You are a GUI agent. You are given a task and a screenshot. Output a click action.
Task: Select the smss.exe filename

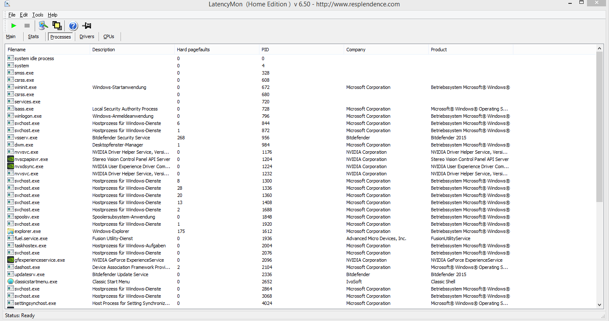click(x=24, y=73)
